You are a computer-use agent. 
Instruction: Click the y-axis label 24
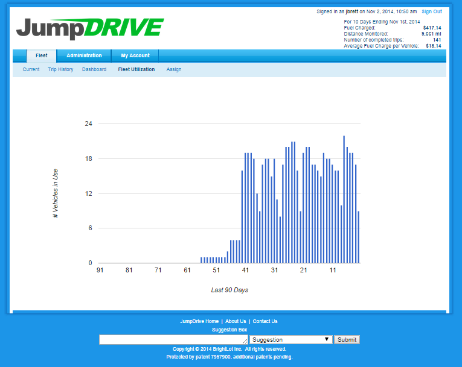88,124
